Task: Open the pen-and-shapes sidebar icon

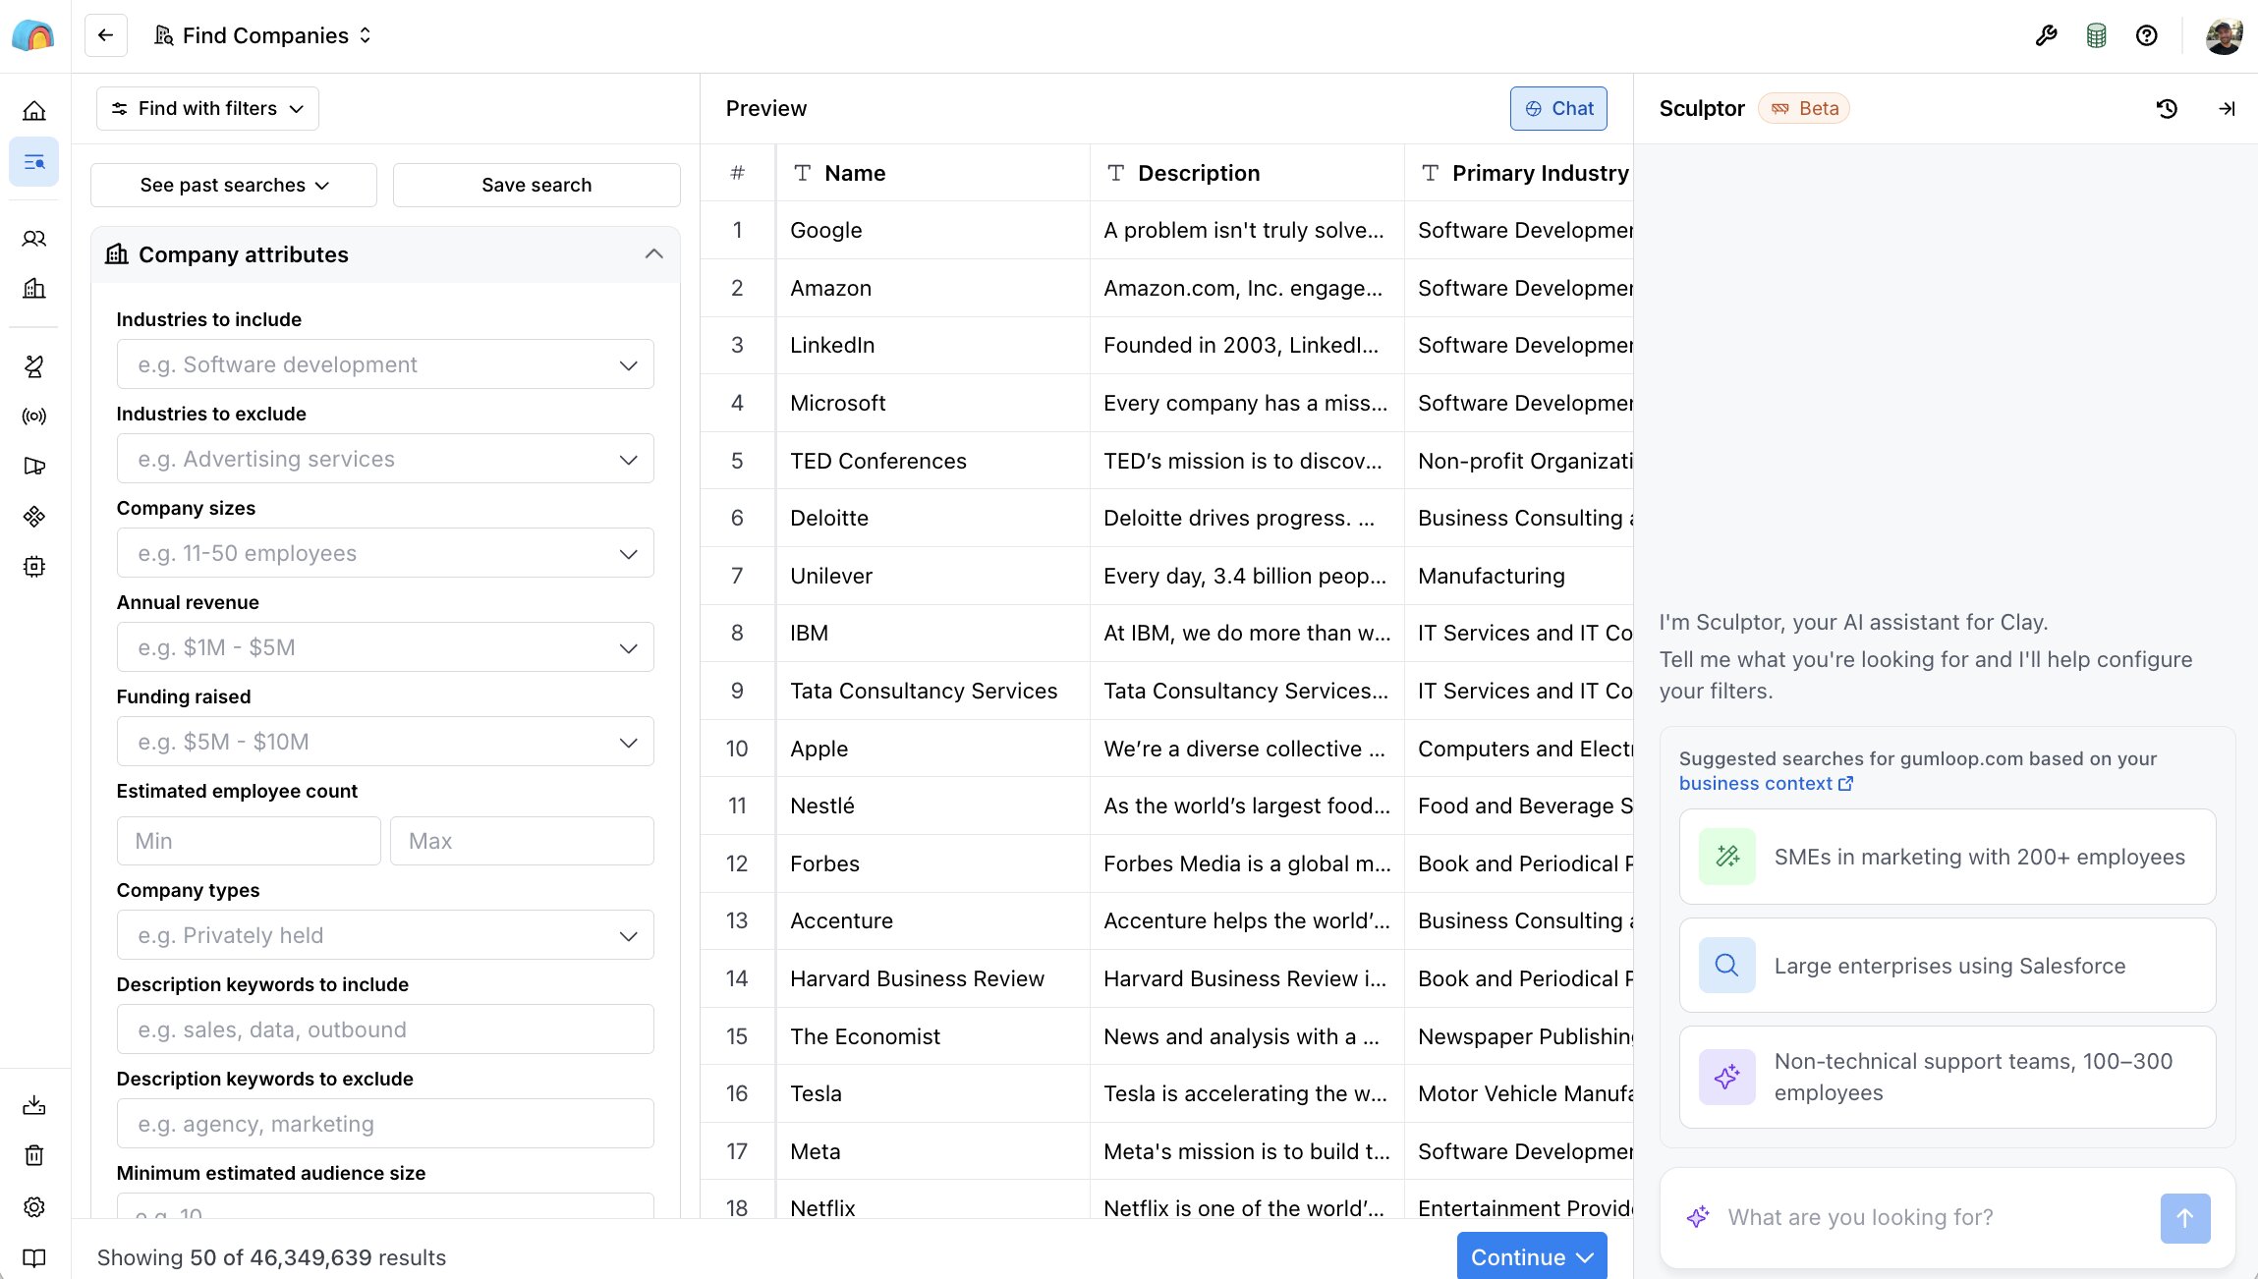Action: point(34,366)
